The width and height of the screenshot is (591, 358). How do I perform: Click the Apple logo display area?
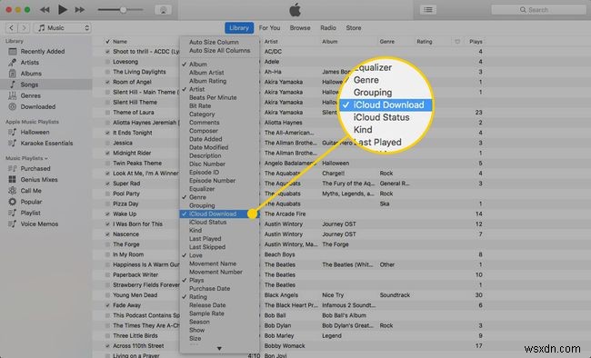tap(295, 10)
